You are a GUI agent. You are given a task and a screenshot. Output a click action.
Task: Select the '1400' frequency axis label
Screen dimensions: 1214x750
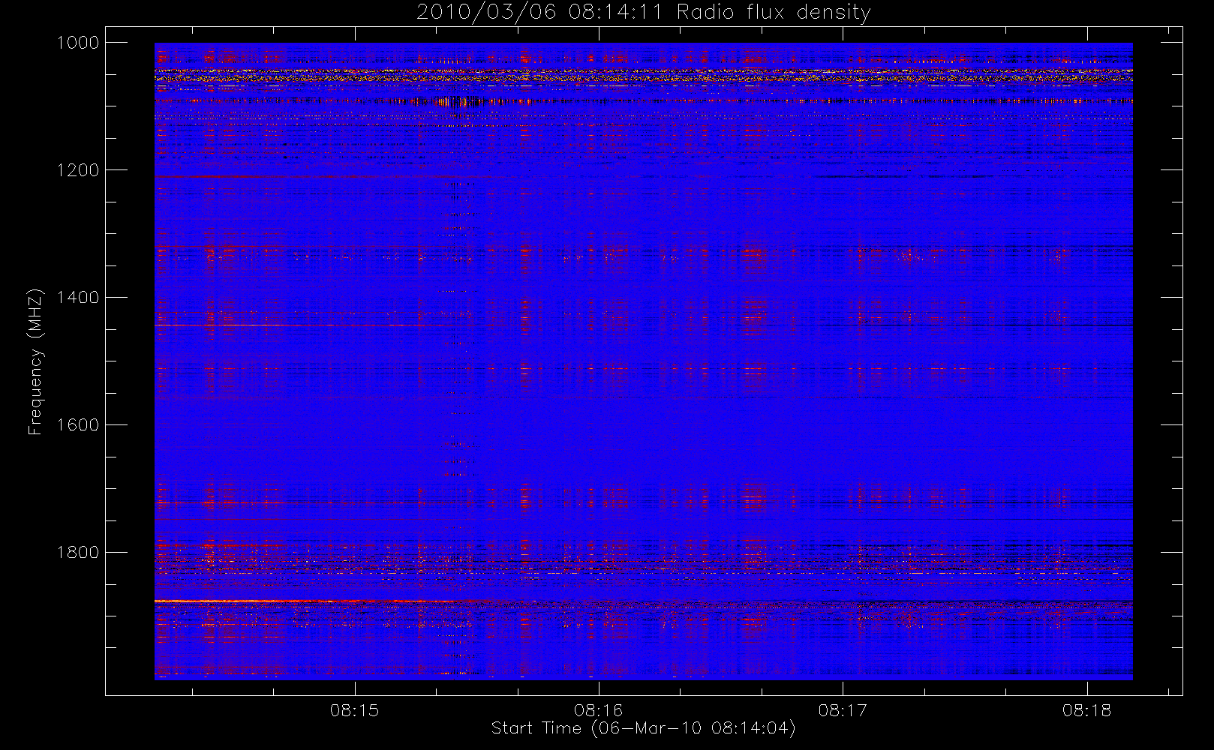[x=78, y=298]
